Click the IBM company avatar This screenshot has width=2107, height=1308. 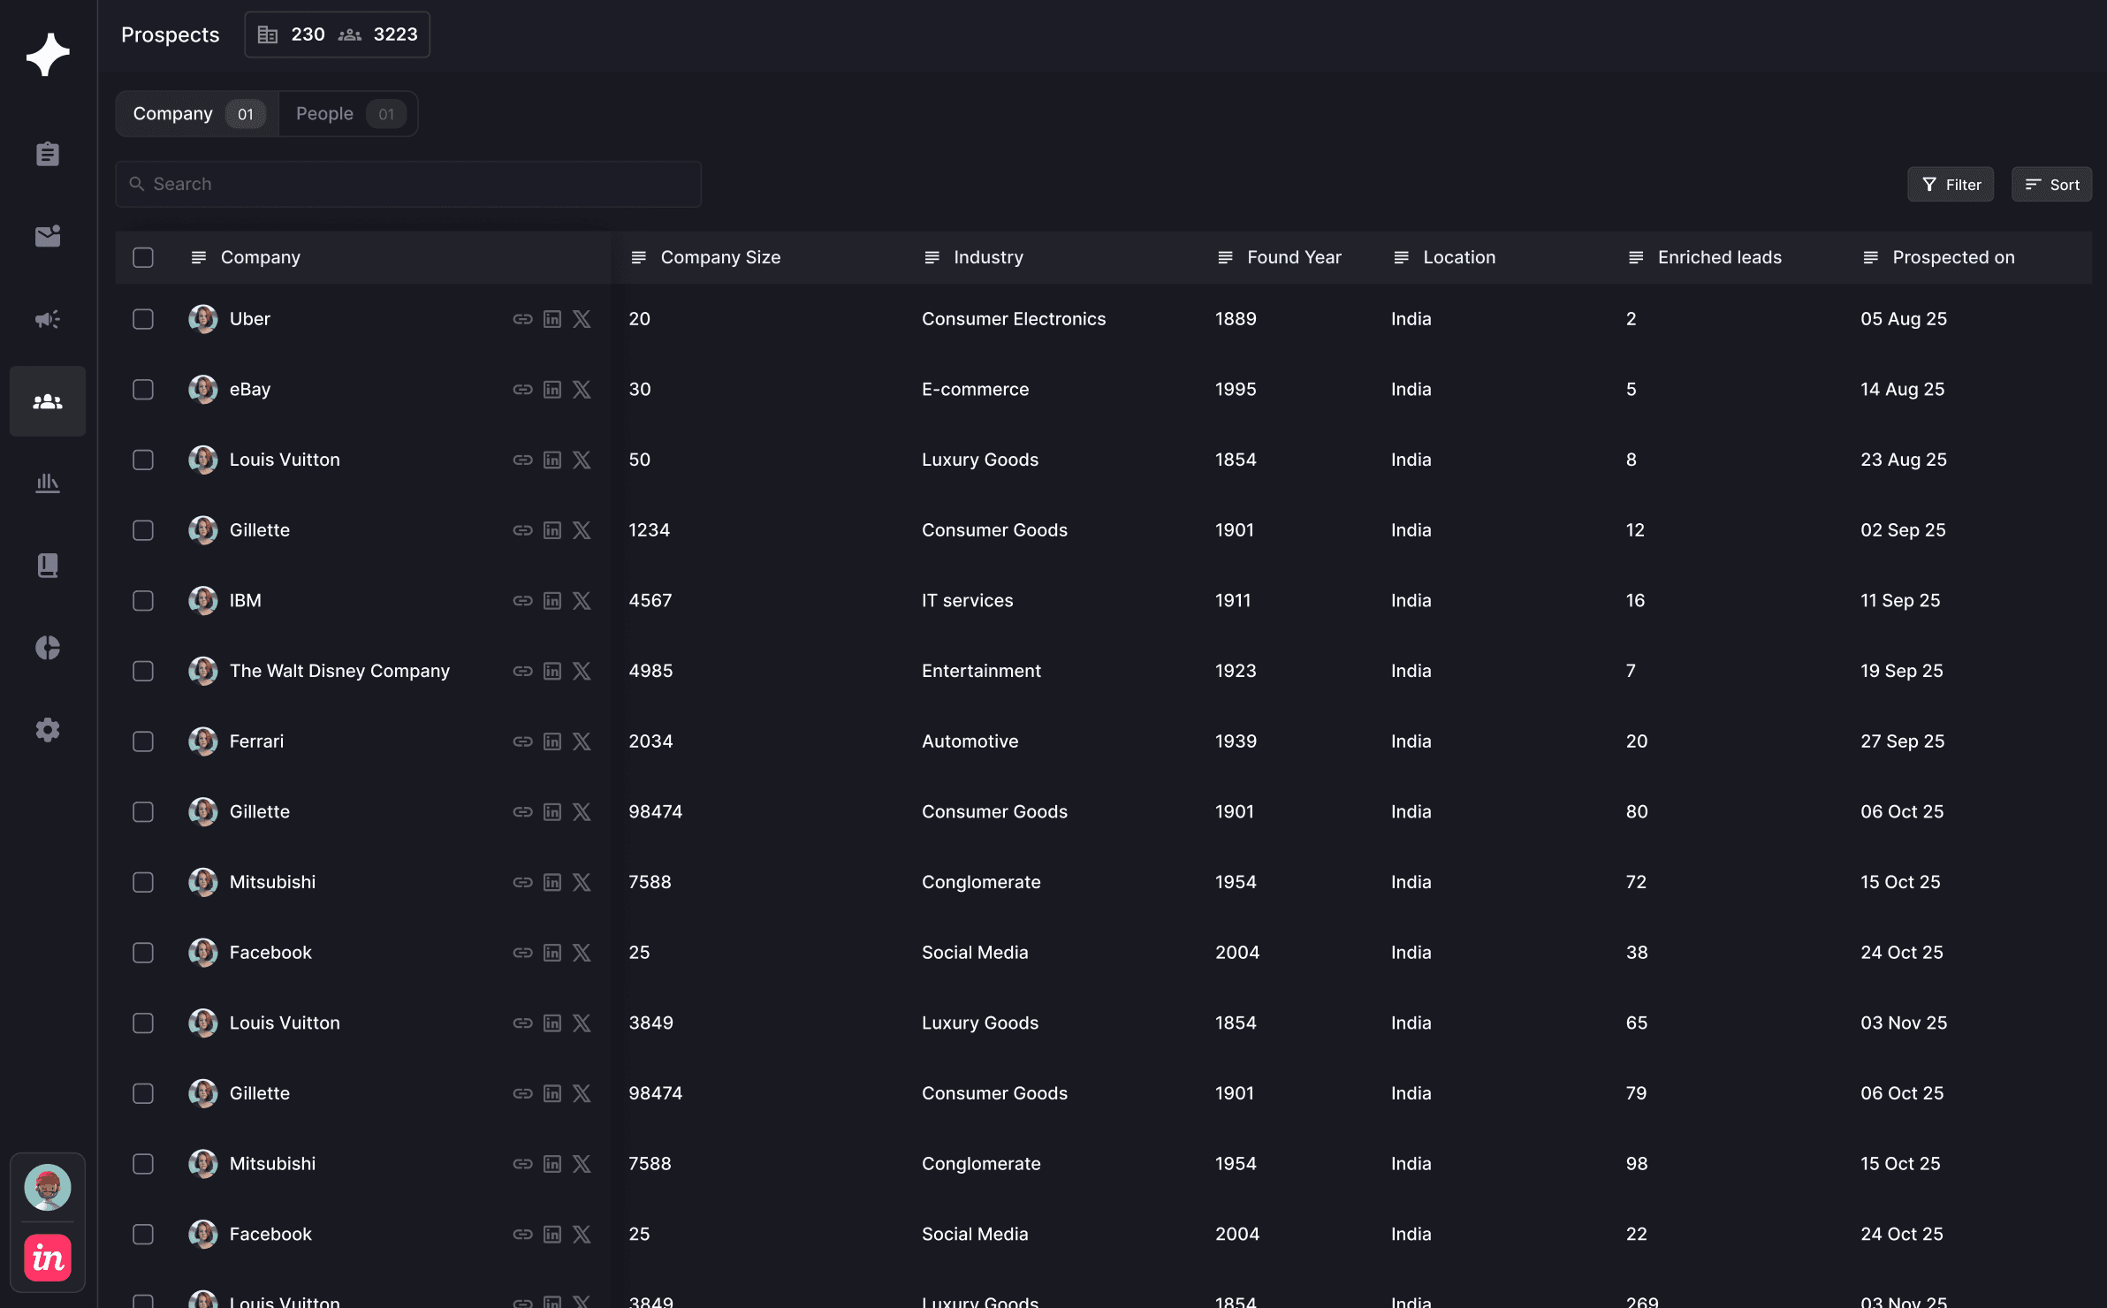pos(203,601)
